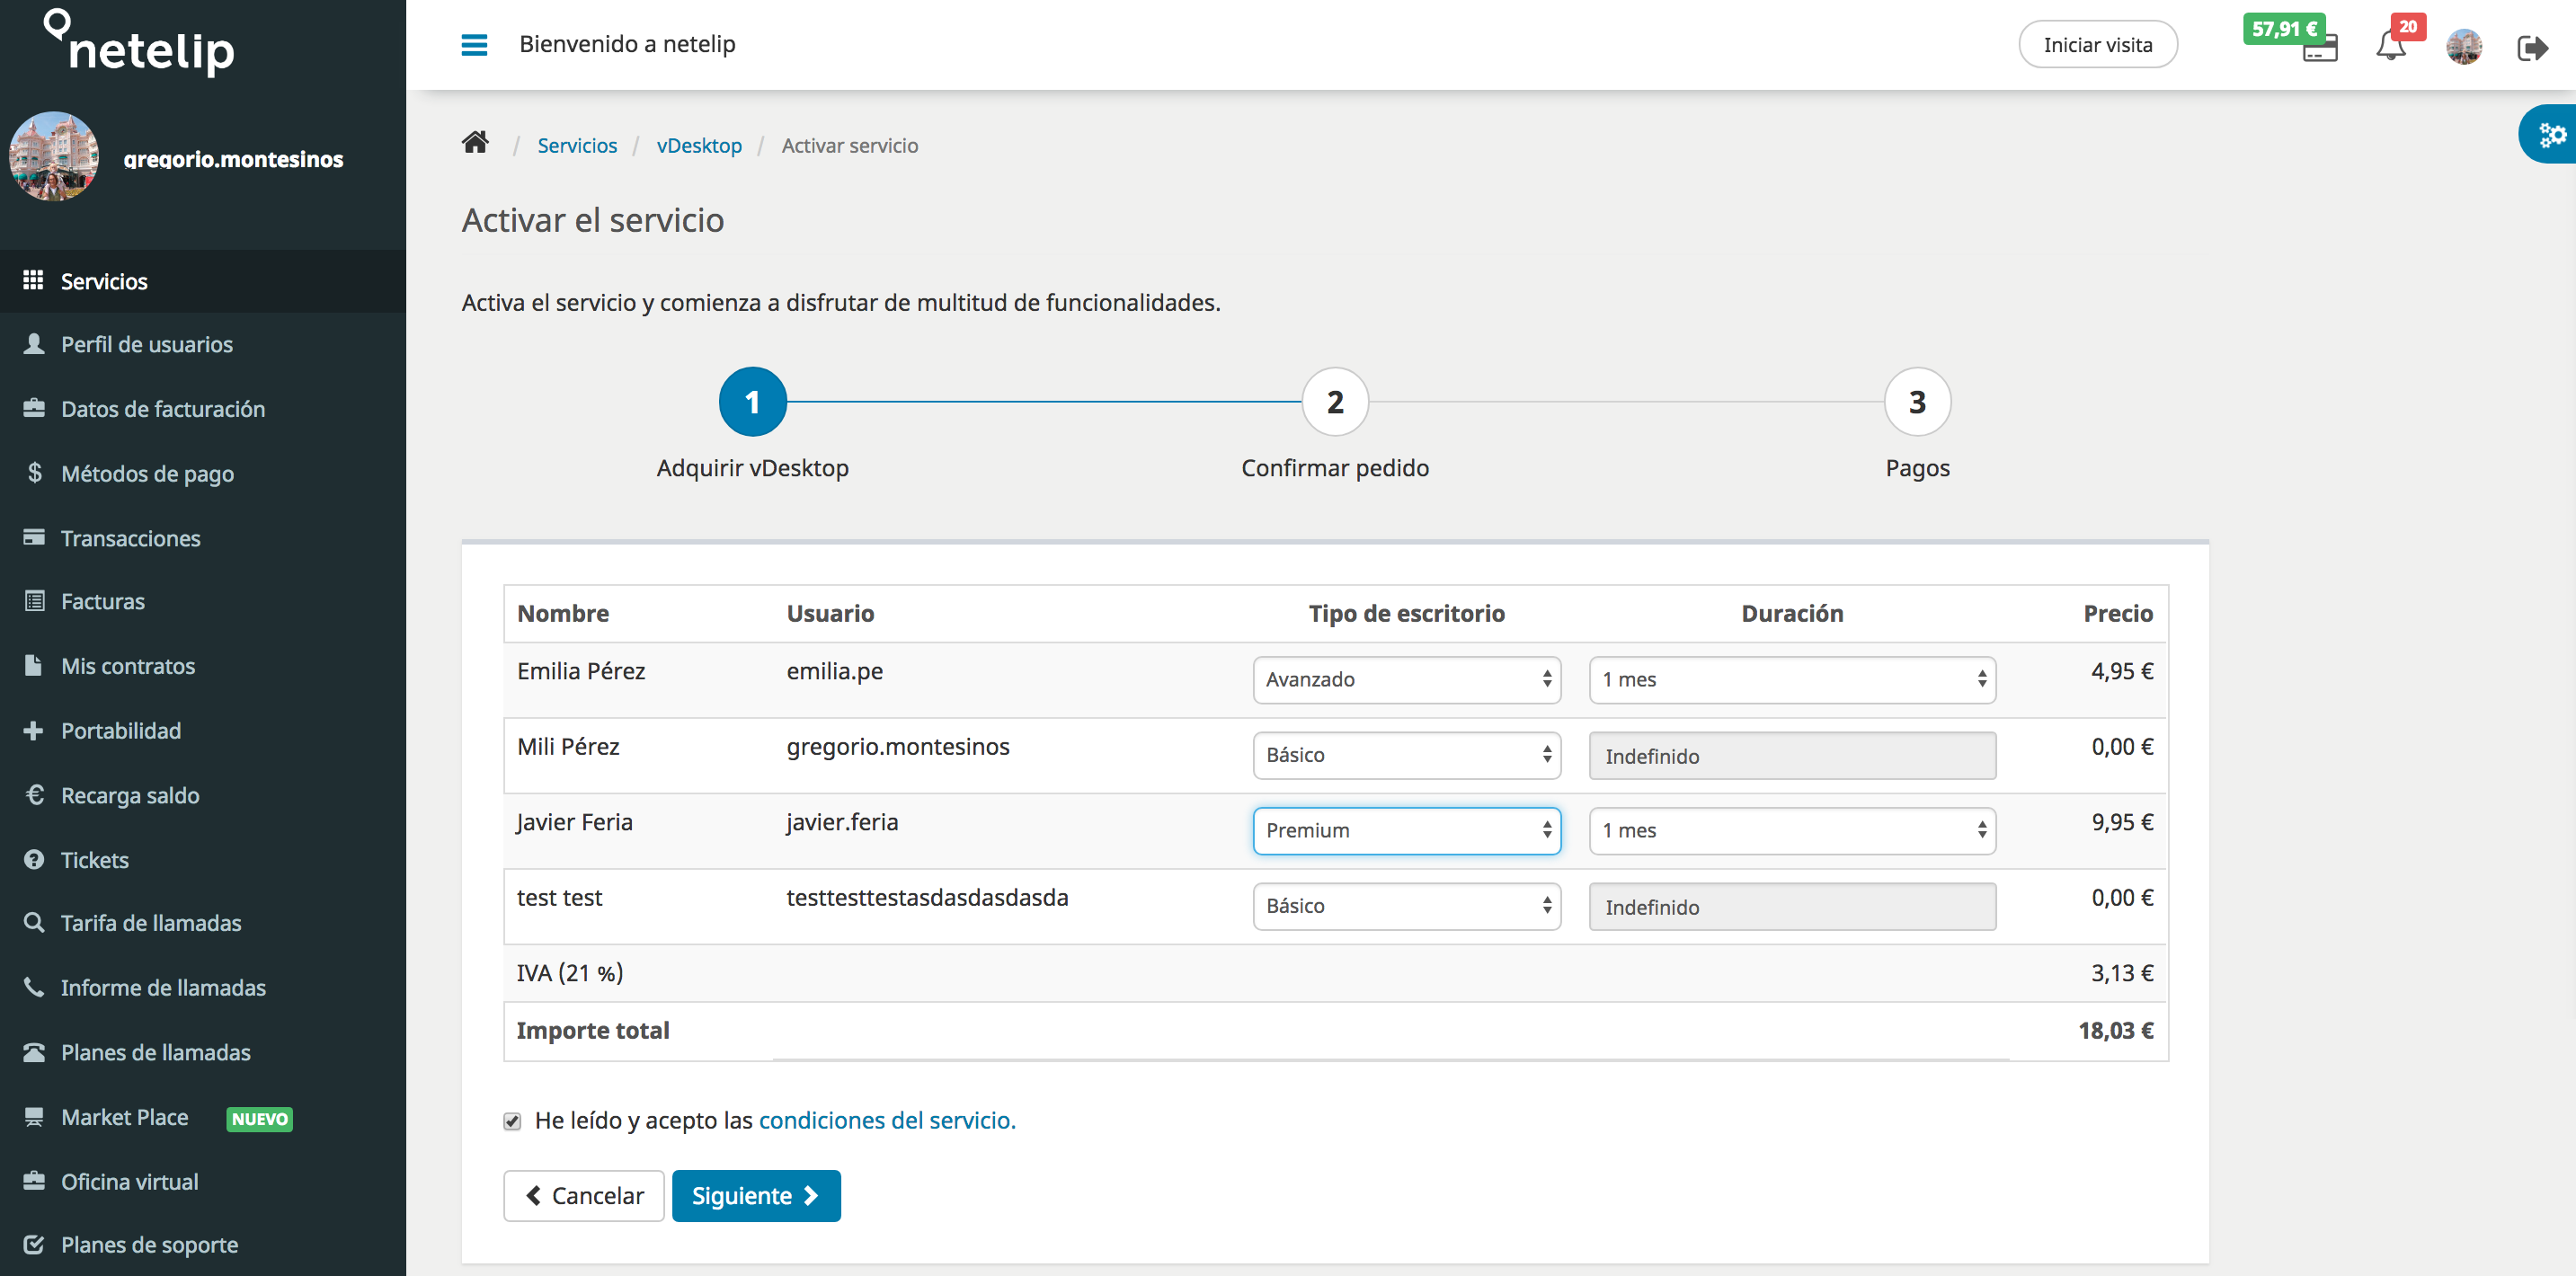Image resolution: width=2576 pixels, height=1276 pixels.
Task: Click the Oficina virtual briefcase icon
Action: point(34,1181)
